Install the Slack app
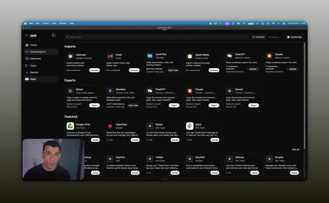 pyautogui.click(x=215, y=140)
